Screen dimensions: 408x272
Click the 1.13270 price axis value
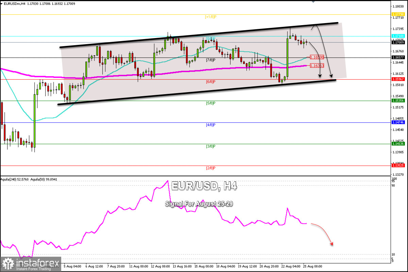[x=398, y=175]
